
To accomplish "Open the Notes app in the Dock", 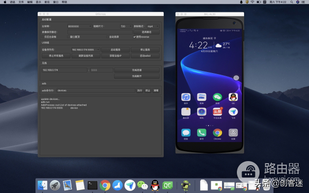I will click(80, 185).
